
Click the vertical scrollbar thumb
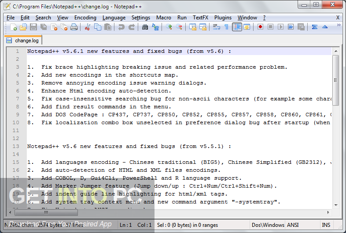pos(335,80)
